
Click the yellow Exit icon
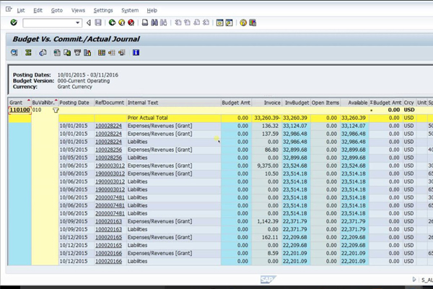[121, 22]
